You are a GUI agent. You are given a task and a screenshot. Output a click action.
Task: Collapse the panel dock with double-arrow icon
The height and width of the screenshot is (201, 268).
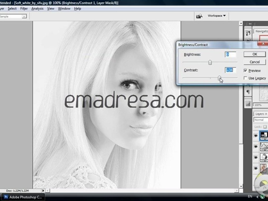point(250,24)
